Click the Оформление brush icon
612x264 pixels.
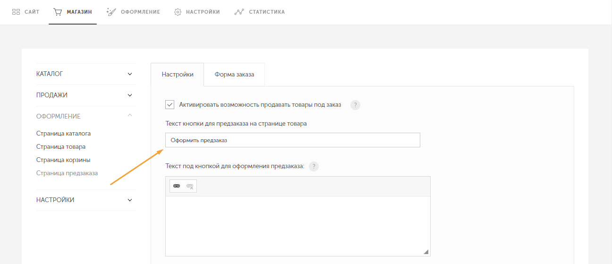(x=111, y=12)
